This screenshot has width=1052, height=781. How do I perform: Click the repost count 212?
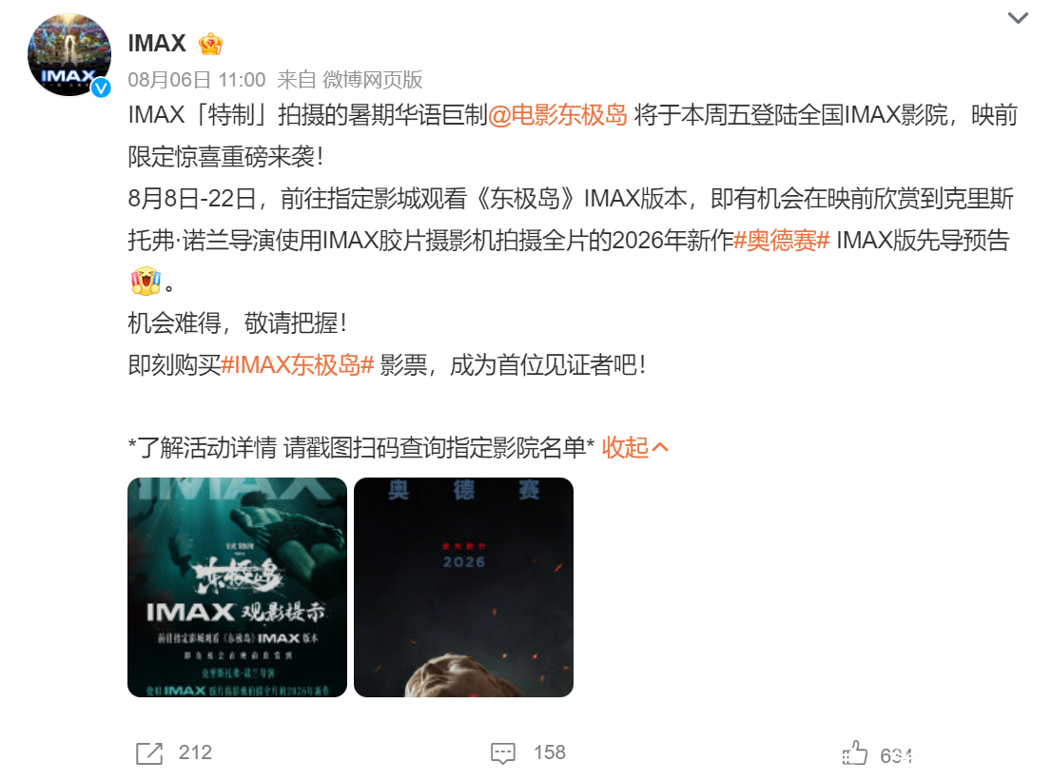(195, 752)
